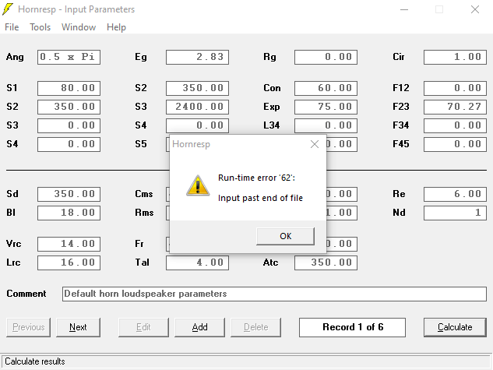Select the F45 input field
Screen dimensions: 493x370
pos(455,144)
